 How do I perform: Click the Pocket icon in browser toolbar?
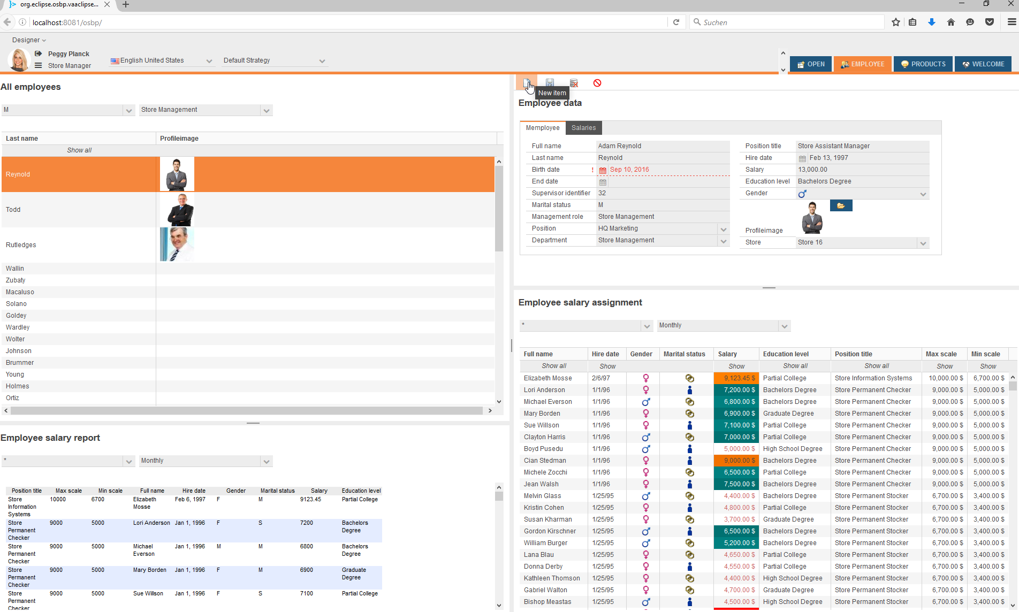(990, 22)
